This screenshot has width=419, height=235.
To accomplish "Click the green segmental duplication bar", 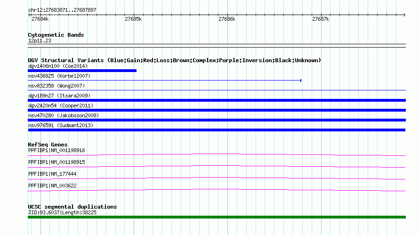I will coord(217,217).
